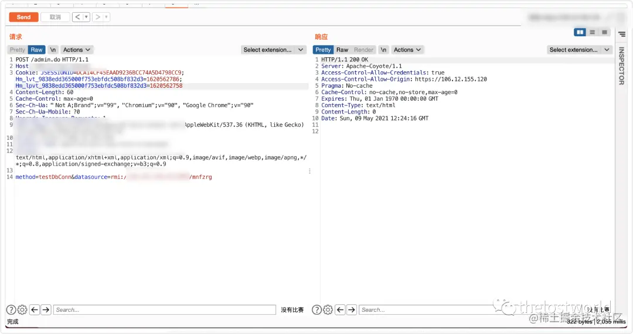Select combined tabbed layout icon

(604, 32)
